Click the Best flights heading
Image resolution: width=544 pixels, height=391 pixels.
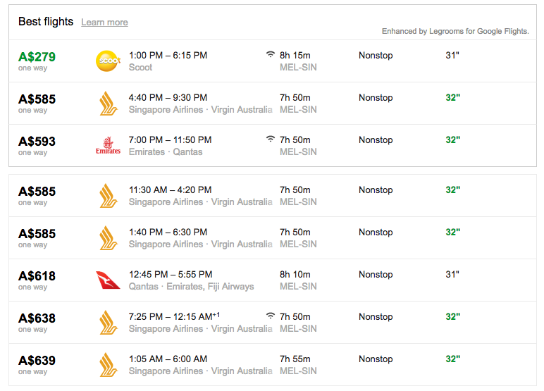coord(46,22)
